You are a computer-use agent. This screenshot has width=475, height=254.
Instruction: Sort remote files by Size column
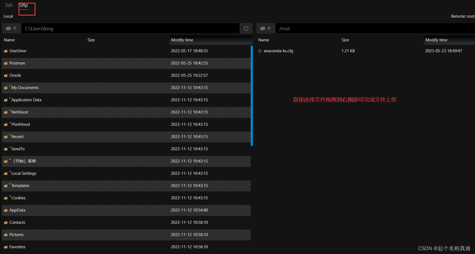pos(345,40)
